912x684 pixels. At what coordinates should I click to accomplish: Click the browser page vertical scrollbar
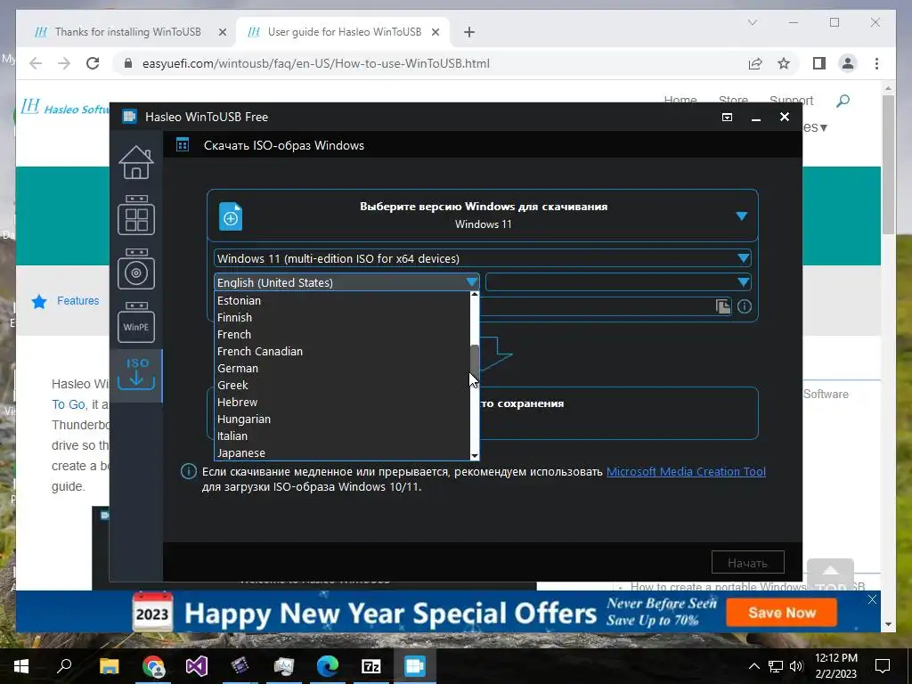pos(888,164)
